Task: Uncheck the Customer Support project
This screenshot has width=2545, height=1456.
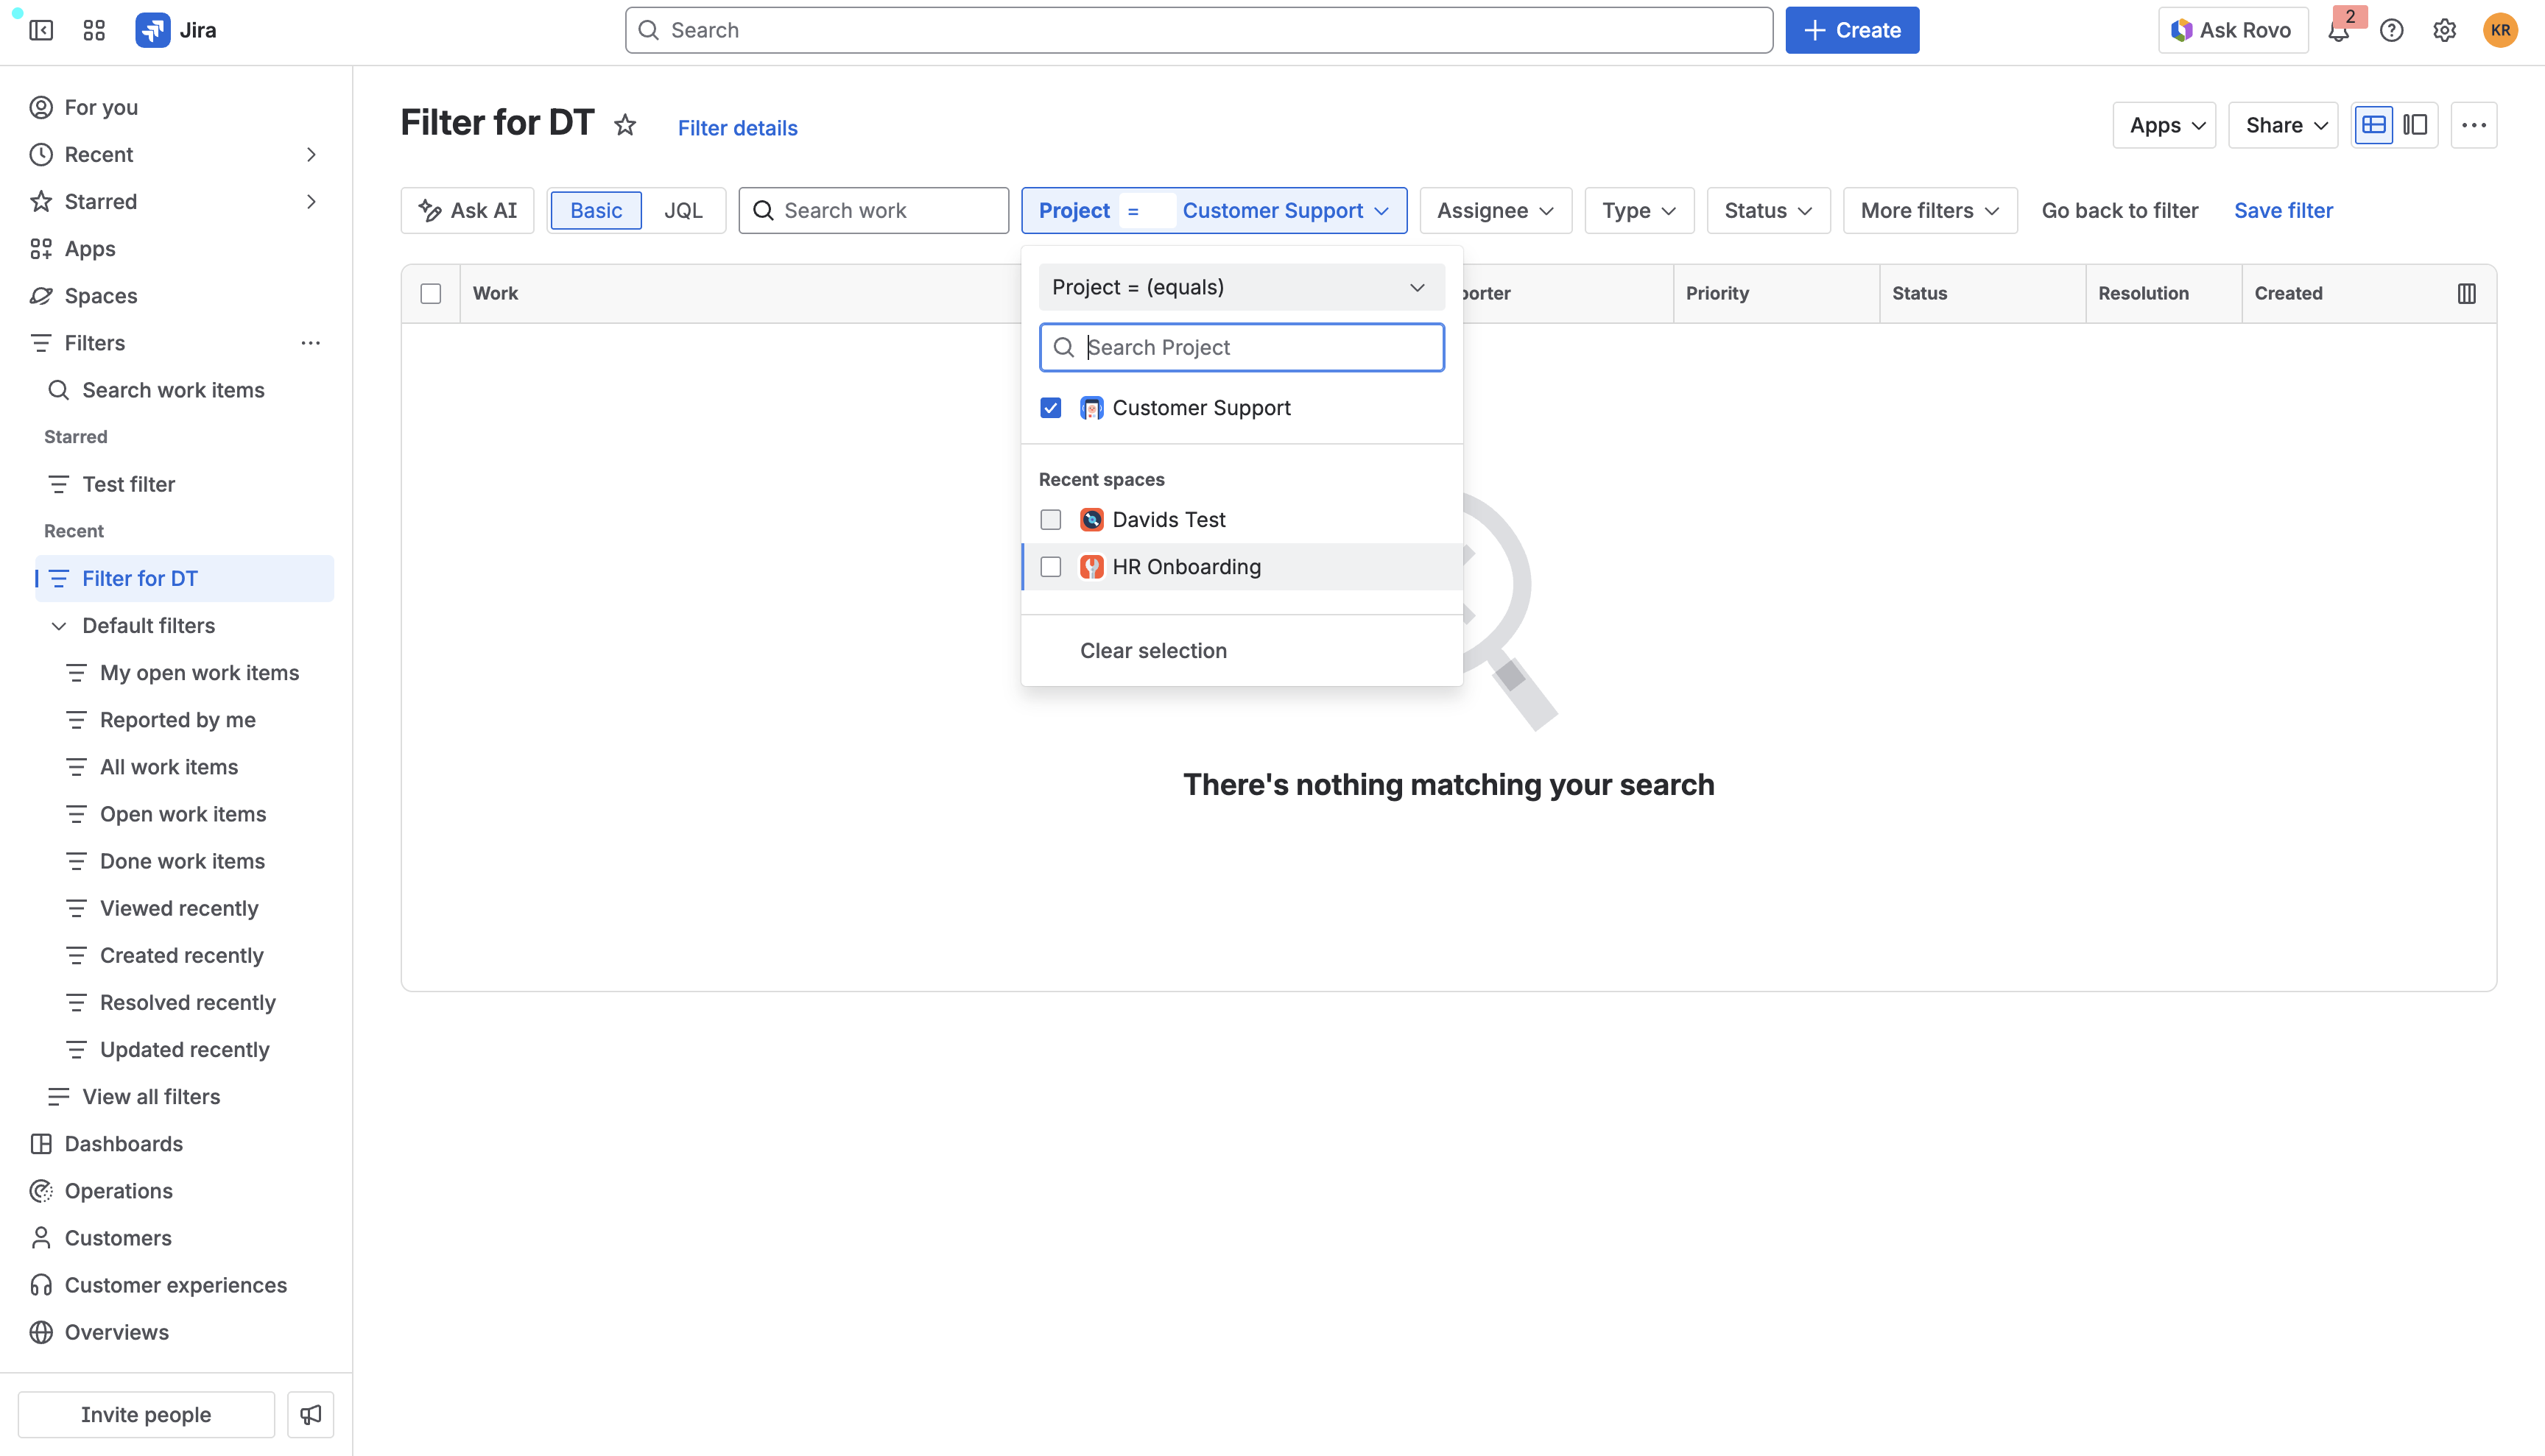Action: tap(1050, 408)
